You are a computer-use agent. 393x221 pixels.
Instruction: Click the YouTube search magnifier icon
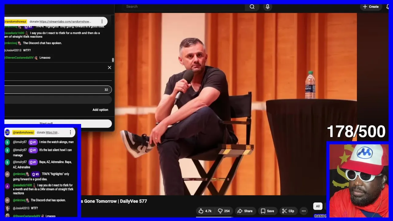252,7
